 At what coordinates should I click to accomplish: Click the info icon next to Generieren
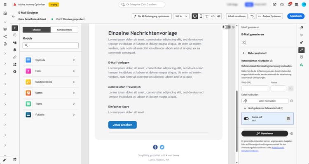[292, 134]
